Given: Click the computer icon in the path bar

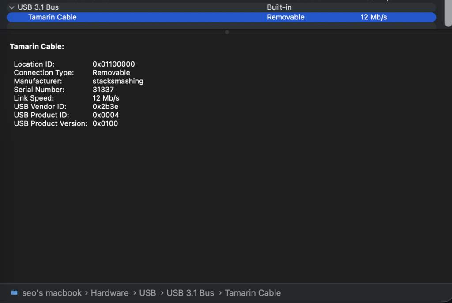Looking at the screenshot, I should (15, 293).
